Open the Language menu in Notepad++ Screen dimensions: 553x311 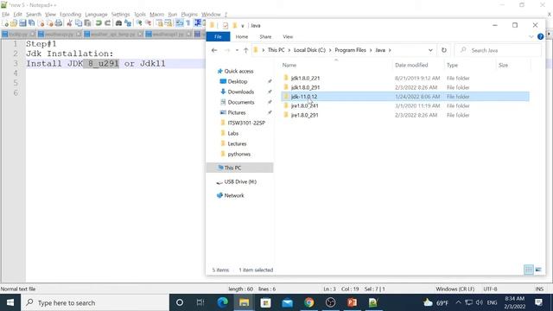tap(96, 15)
